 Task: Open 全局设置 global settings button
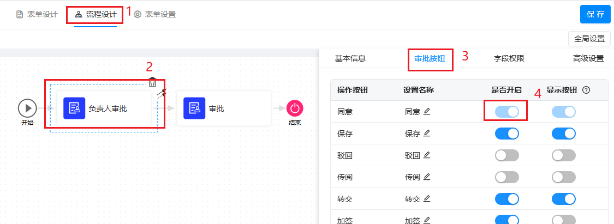pos(589,39)
